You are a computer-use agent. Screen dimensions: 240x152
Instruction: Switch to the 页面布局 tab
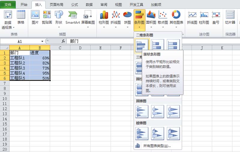(x=56, y=5)
